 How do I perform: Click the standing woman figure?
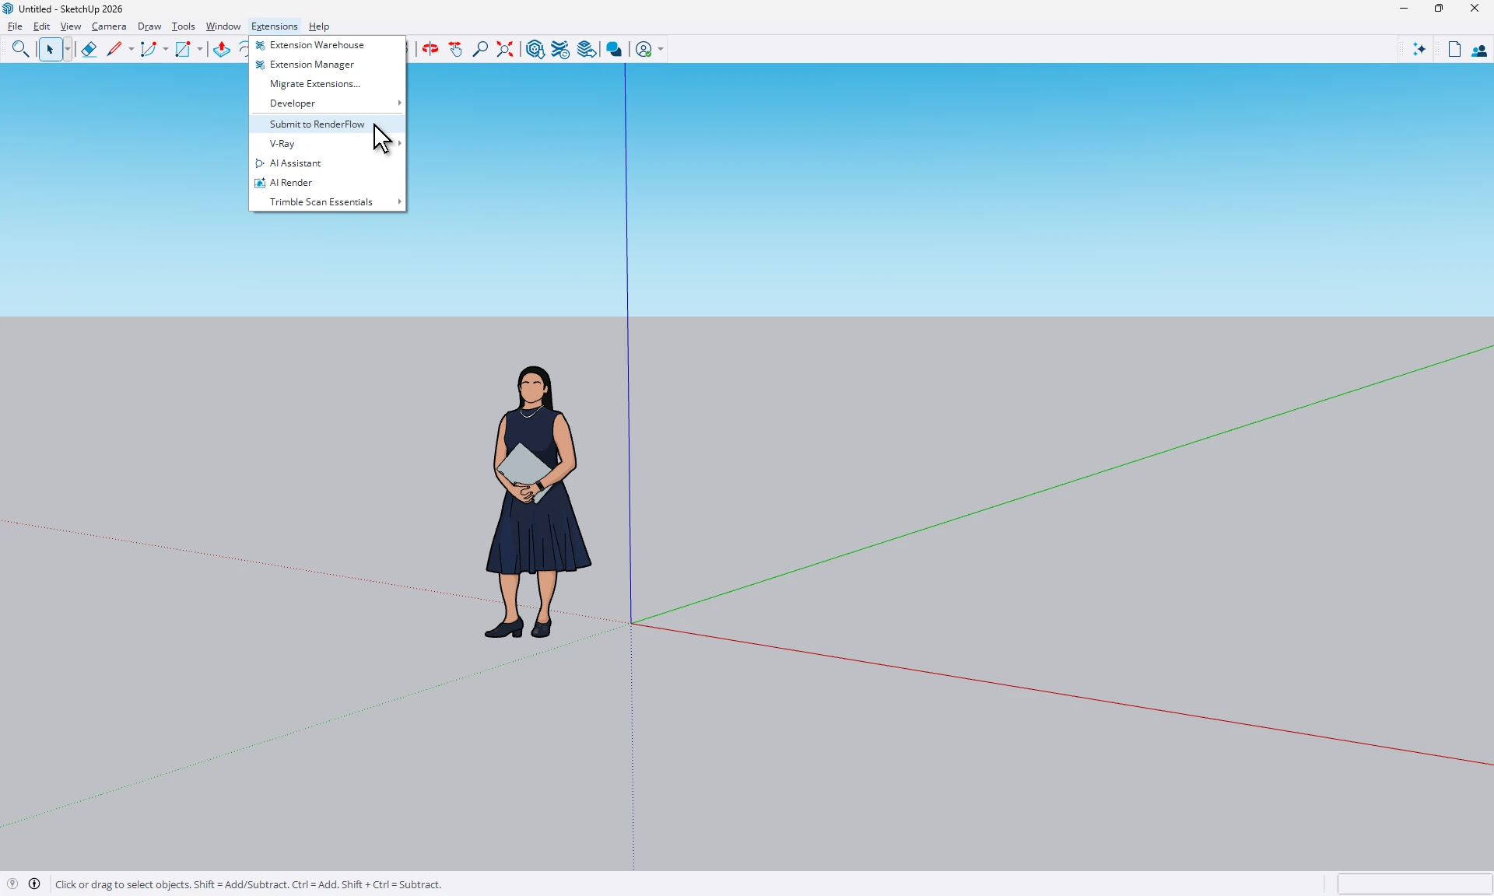537,502
